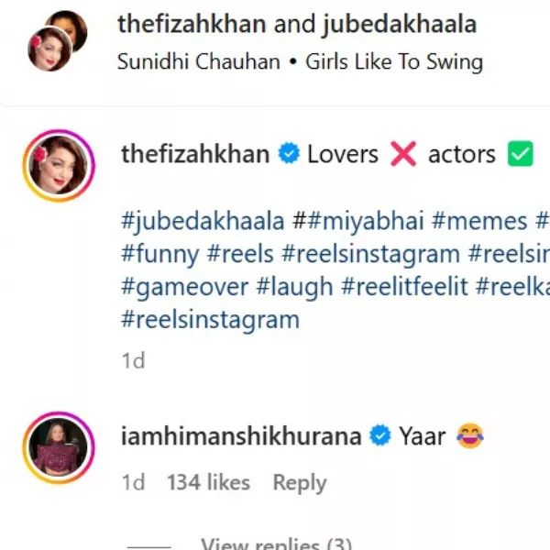The image size is (550, 550).
Task: Click iamhimanshikhurana's comment profile picture
Action: 59,448
